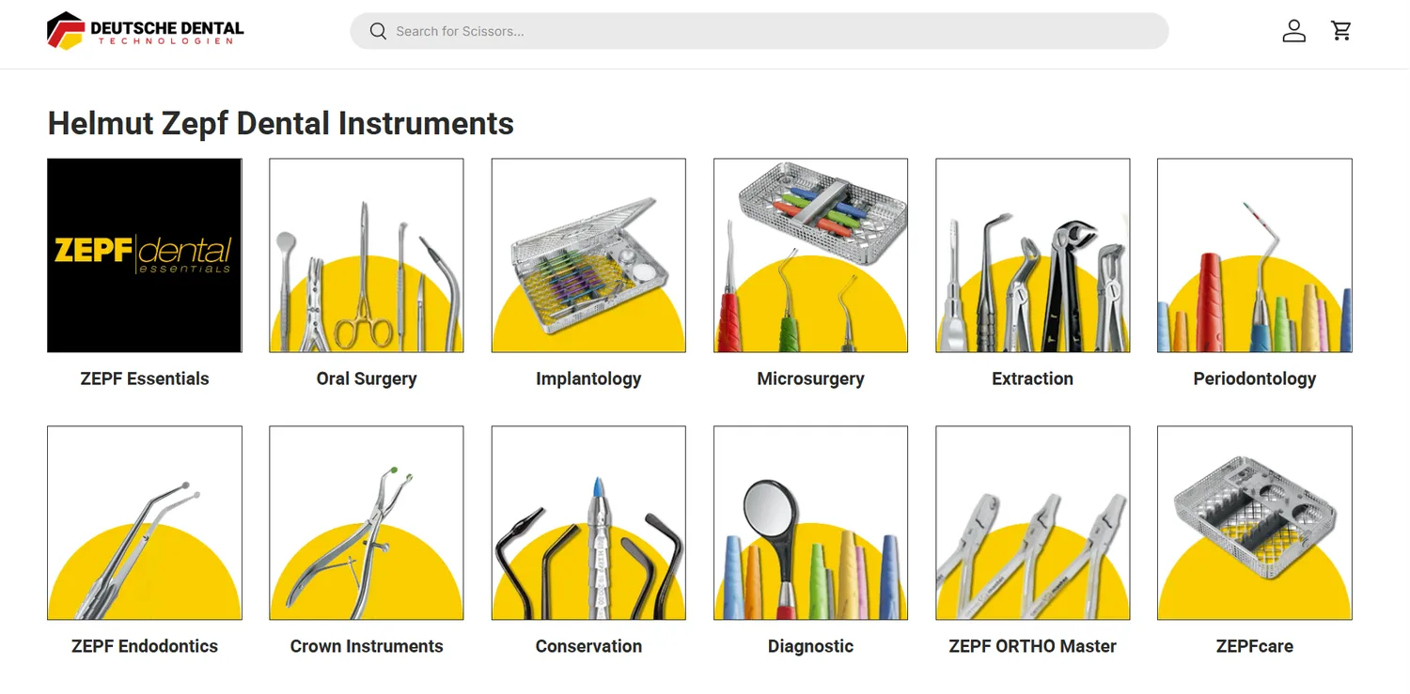1410x694 pixels.
Task: Click the Diagnostic text link
Action: (x=810, y=647)
